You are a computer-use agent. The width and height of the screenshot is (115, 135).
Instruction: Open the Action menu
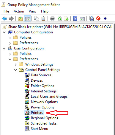[19, 11]
